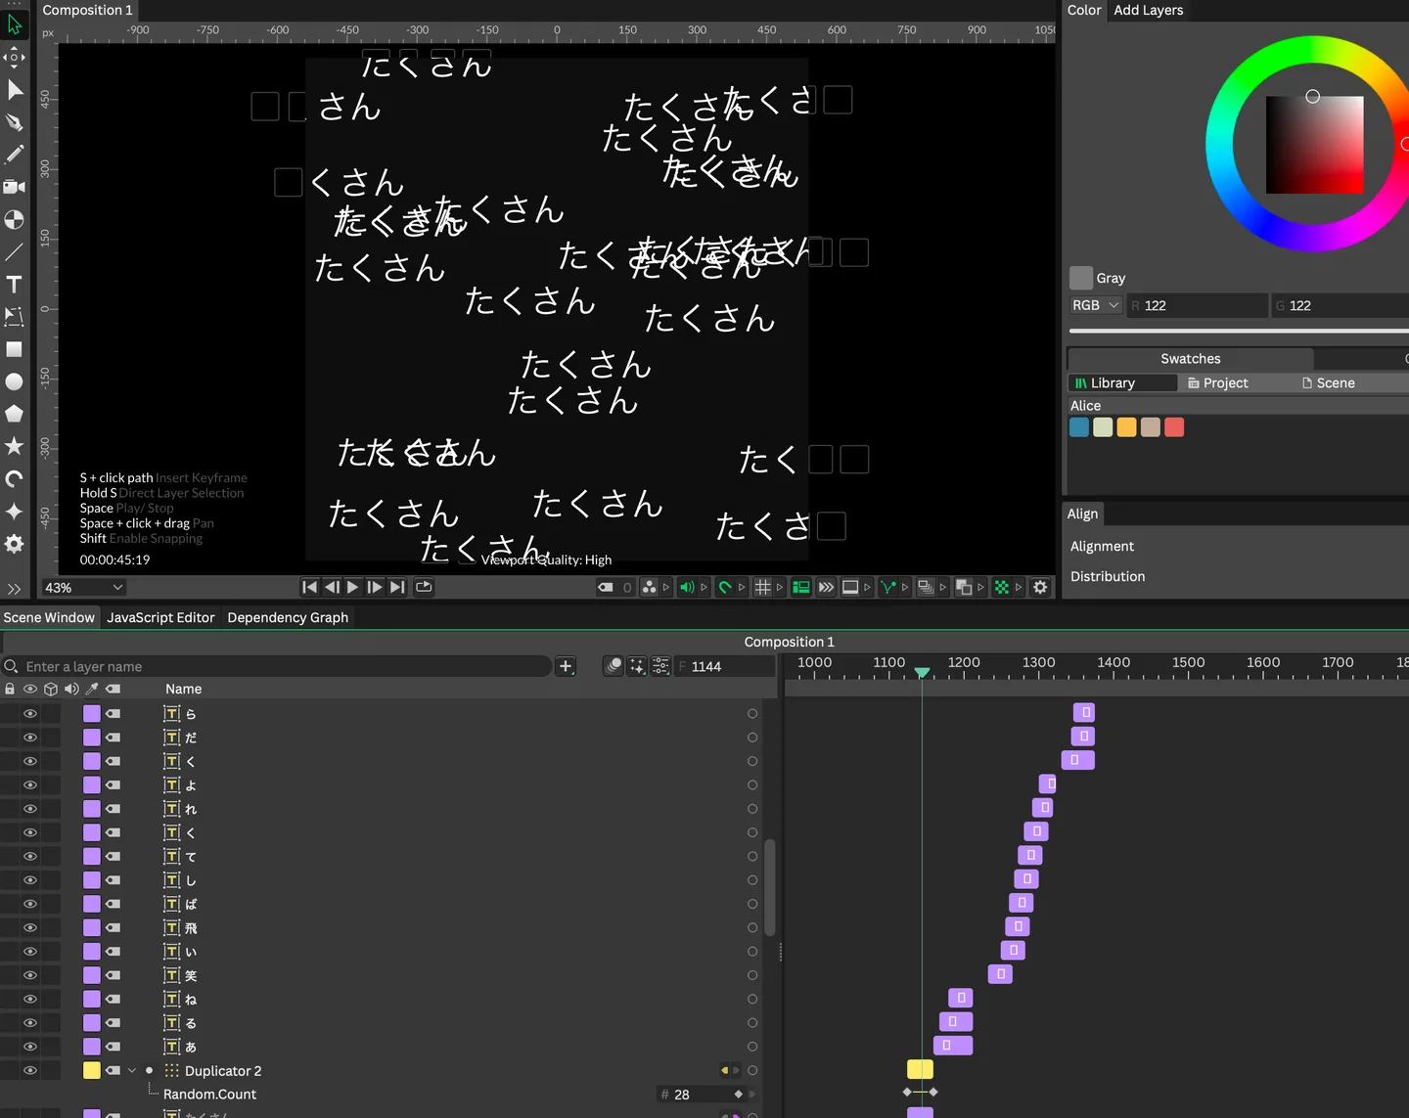Click the gear icon in the left toolbar
Screen dimensions: 1409x1118
[14, 544]
